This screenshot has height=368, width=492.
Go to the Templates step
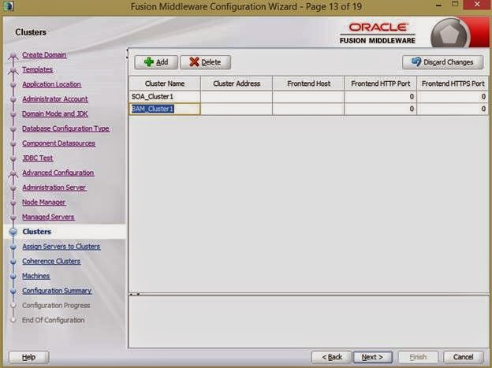[38, 69]
